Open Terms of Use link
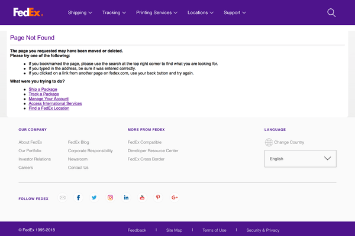 click(214, 230)
